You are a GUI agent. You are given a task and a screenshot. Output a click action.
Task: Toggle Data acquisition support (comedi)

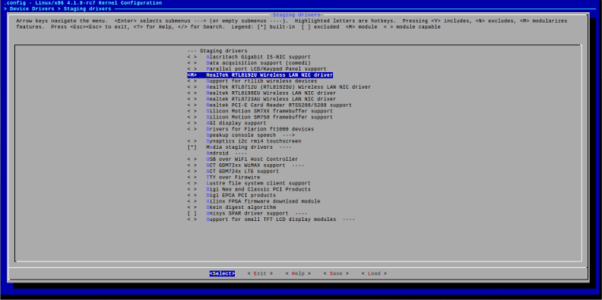[249, 63]
